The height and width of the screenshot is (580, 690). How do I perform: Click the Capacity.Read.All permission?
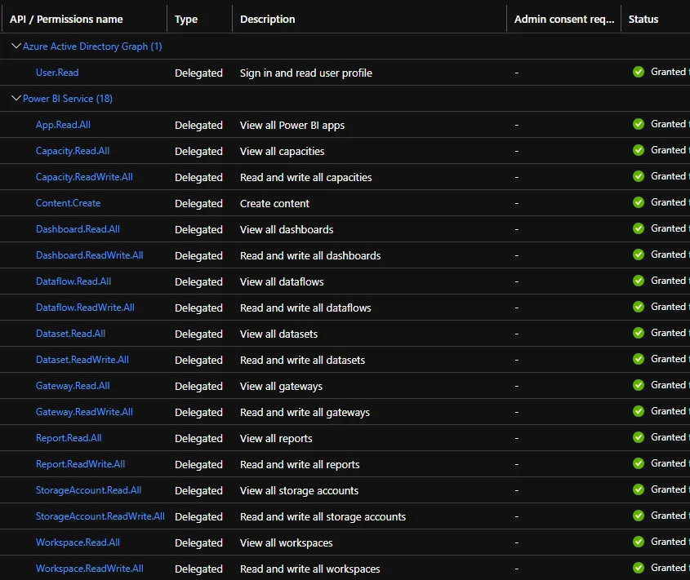[73, 151]
